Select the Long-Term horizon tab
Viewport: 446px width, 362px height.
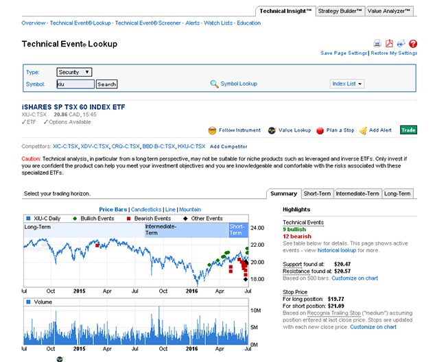coord(397,194)
